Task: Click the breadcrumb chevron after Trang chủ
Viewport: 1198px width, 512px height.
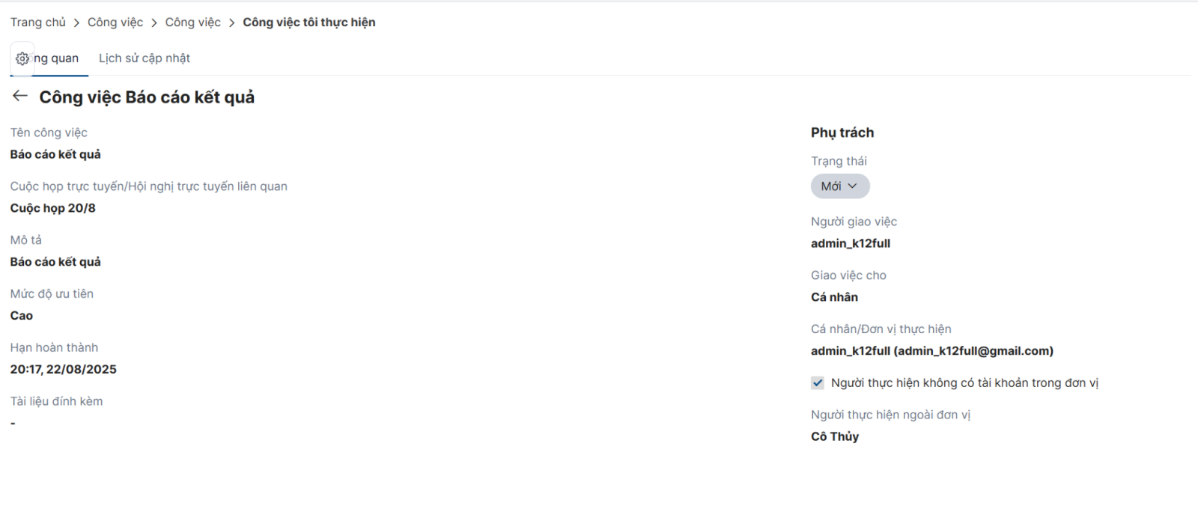Action: pos(76,23)
